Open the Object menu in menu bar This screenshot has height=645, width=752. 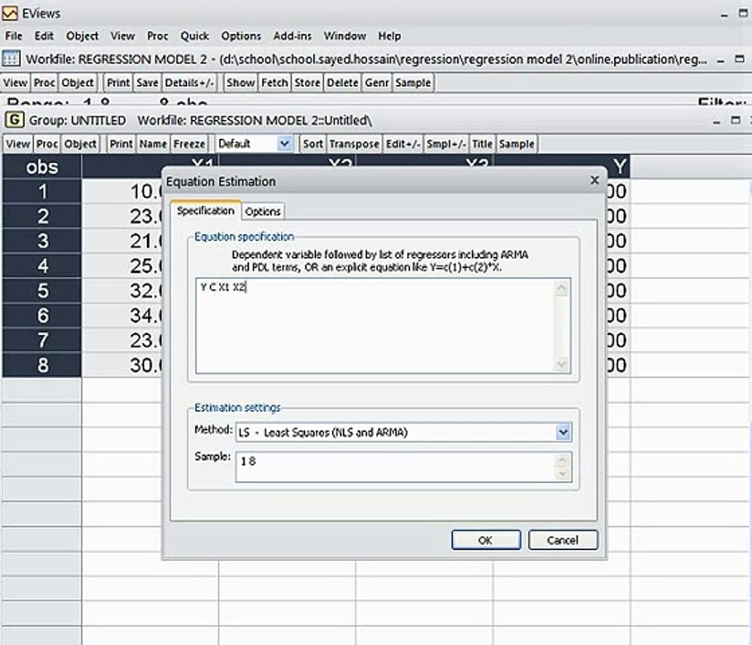coord(82,36)
